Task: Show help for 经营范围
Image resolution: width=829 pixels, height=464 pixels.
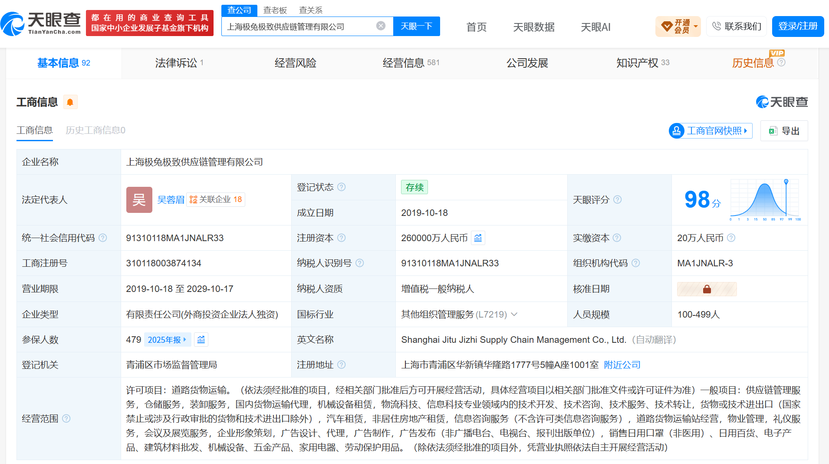Action: point(66,418)
